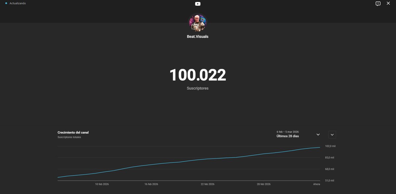Open the Últimos 28 días date range dropdown
Viewport: 396px width, 194px height.
[298, 134]
